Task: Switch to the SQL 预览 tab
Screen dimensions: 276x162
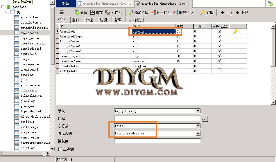Action: [x=135, y=20]
